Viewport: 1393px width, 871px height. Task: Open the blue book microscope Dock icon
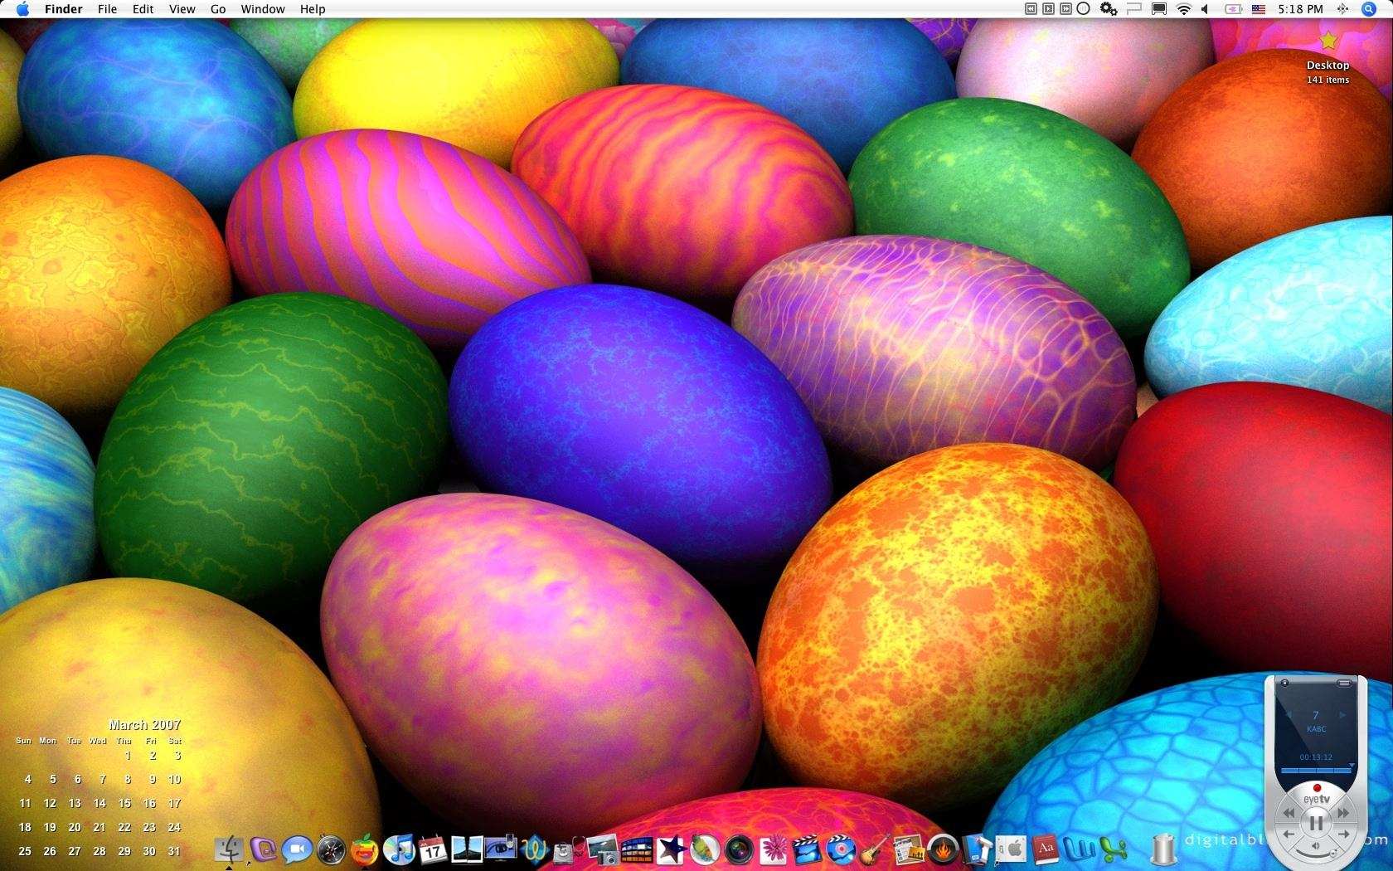[x=977, y=849]
